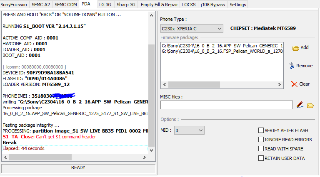Toggle IGNORE READ ERRORS checkbox
The height and width of the screenshot is (177, 320).
click(261, 139)
